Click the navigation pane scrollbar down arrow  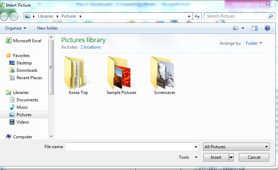click(51, 136)
